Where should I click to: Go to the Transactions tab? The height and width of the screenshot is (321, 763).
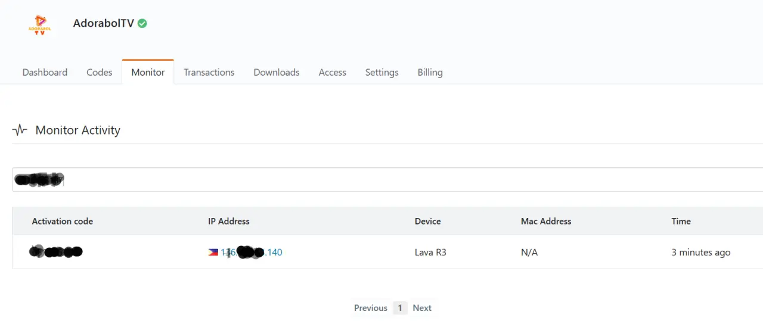click(x=209, y=72)
